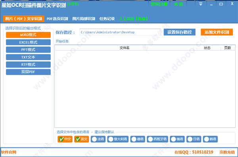Uncheck the 中文 language option
238x157 pixels.
coord(65,139)
